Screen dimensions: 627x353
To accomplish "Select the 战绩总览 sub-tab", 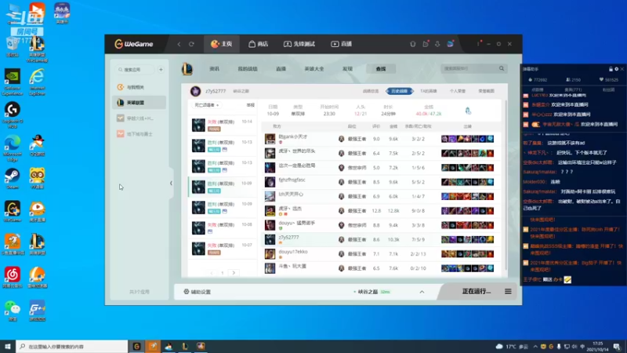I will [370, 91].
